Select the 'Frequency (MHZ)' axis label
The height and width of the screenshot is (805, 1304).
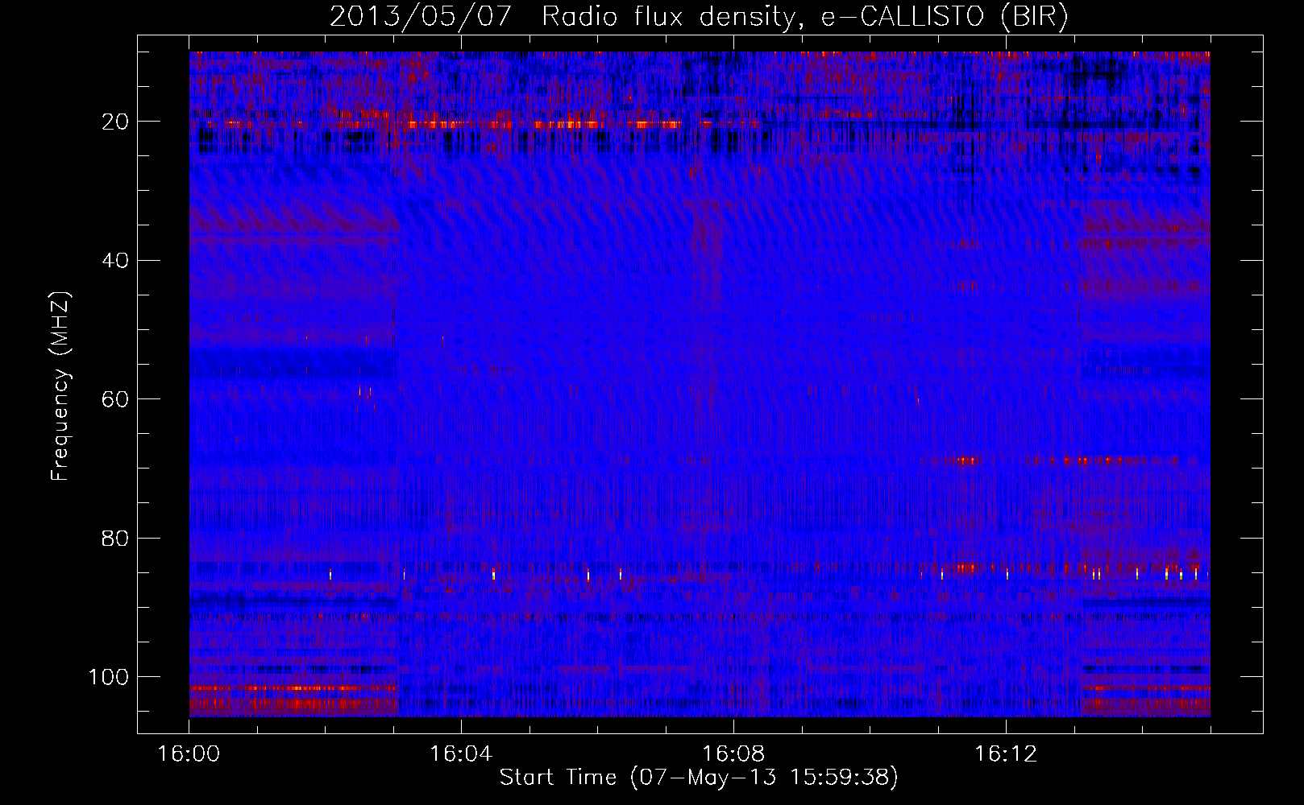(x=60, y=386)
